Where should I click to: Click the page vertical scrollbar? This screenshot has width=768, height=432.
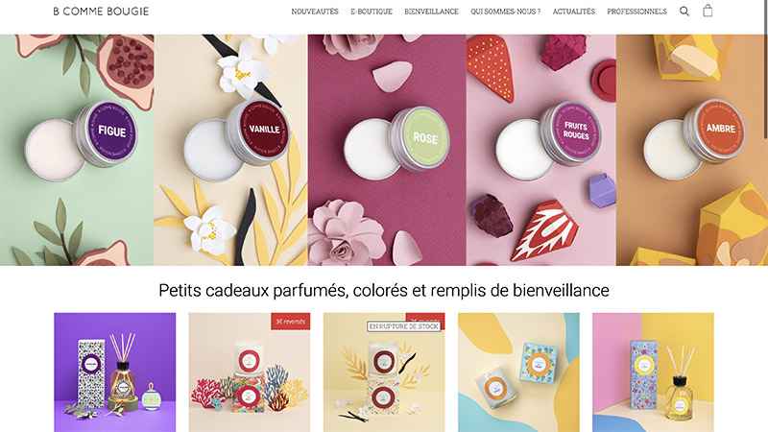point(766,216)
